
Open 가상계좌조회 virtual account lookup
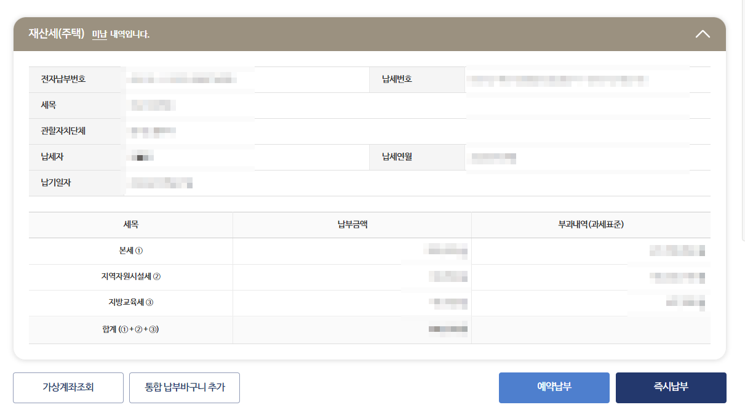click(x=68, y=388)
